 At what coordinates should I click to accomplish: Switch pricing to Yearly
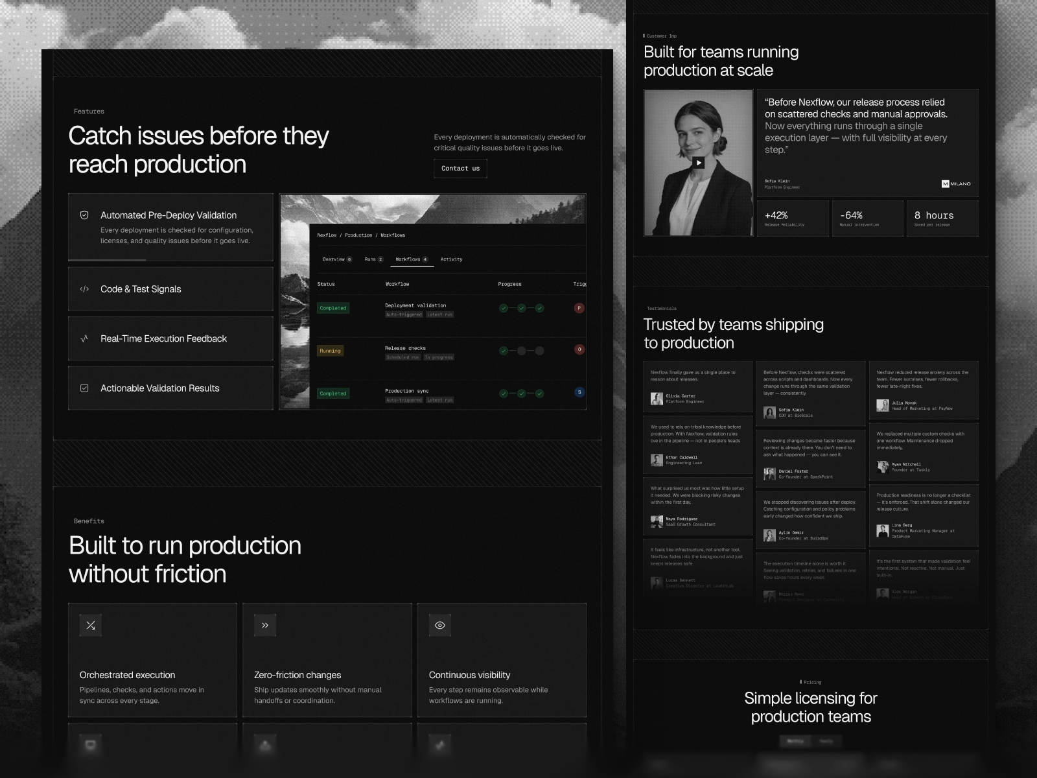click(x=826, y=740)
